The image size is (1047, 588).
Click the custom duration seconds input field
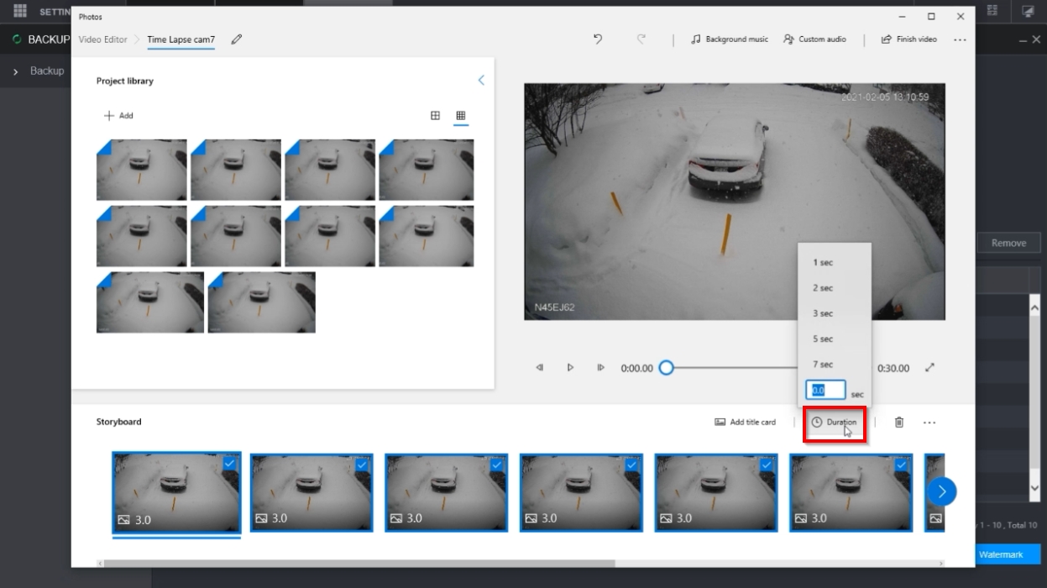[x=825, y=391]
